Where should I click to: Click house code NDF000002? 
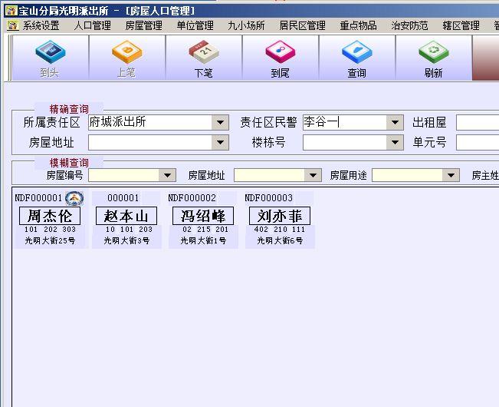point(192,198)
